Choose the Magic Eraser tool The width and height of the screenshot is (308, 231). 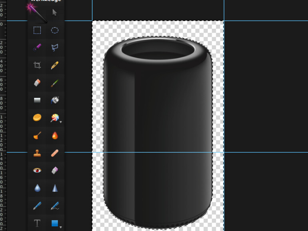pyautogui.click(x=55, y=170)
